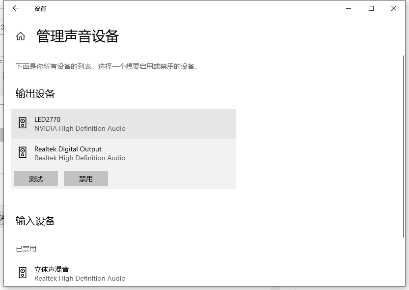Click the NVIDIA High Definition Audio subtitle
This screenshot has width=409, height=290.
point(80,128)
